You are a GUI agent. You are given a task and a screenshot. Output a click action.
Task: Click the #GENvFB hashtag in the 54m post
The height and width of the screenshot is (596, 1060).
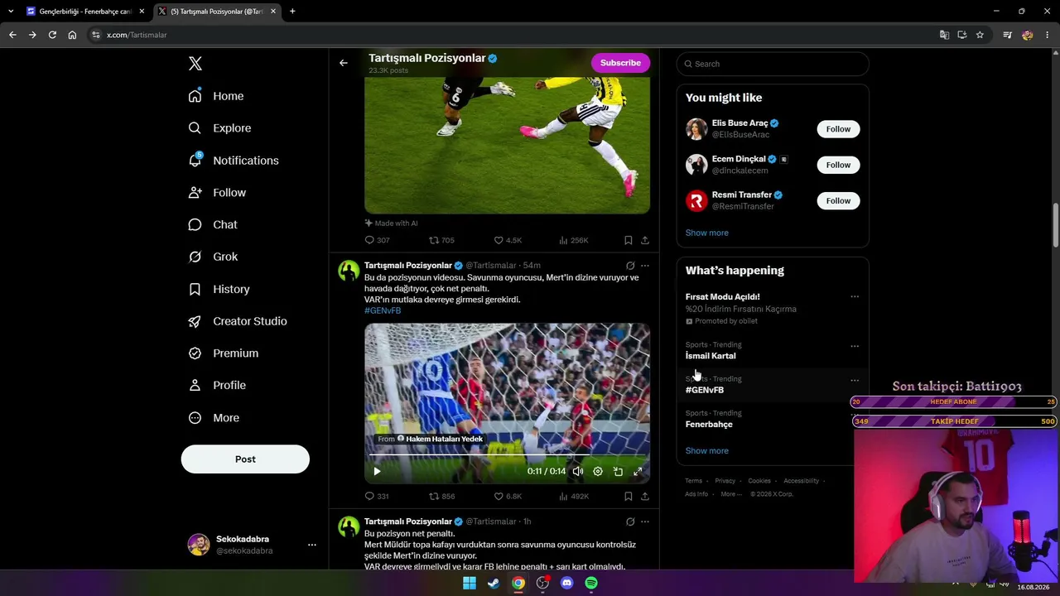point(383,310)
